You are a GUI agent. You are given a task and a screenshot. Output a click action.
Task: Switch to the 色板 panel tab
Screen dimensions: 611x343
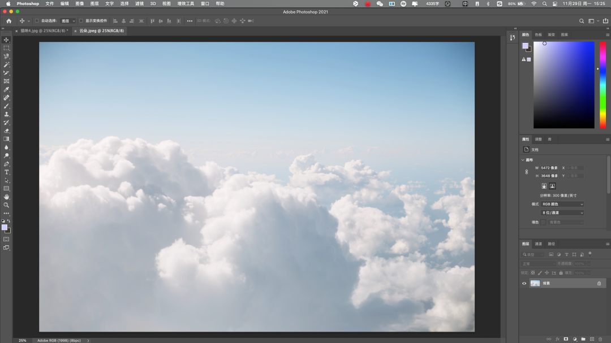(x=538, y=34)
